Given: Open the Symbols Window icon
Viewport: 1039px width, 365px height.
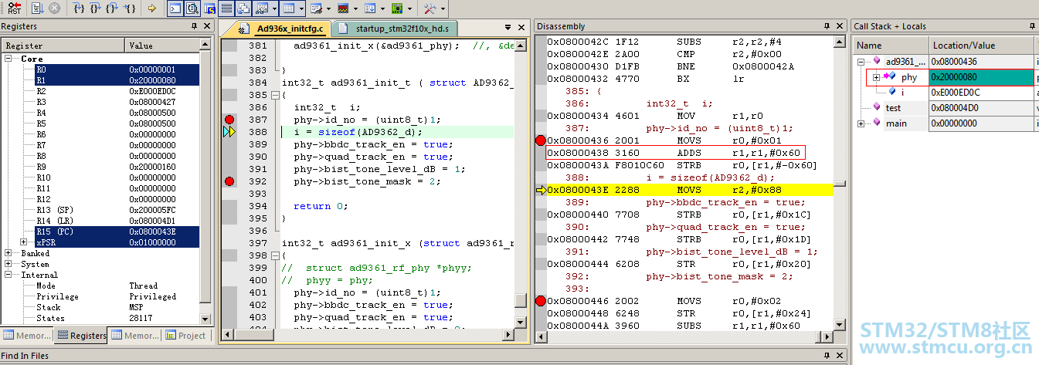Looking at the screenshot, I should [x=209, y=8].
